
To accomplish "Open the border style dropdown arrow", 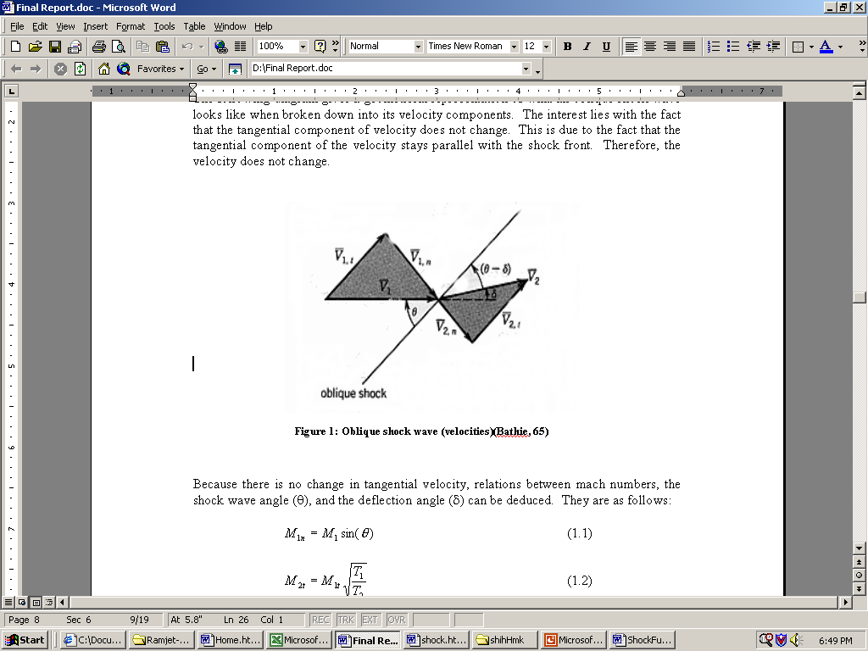I will point(811,47).
